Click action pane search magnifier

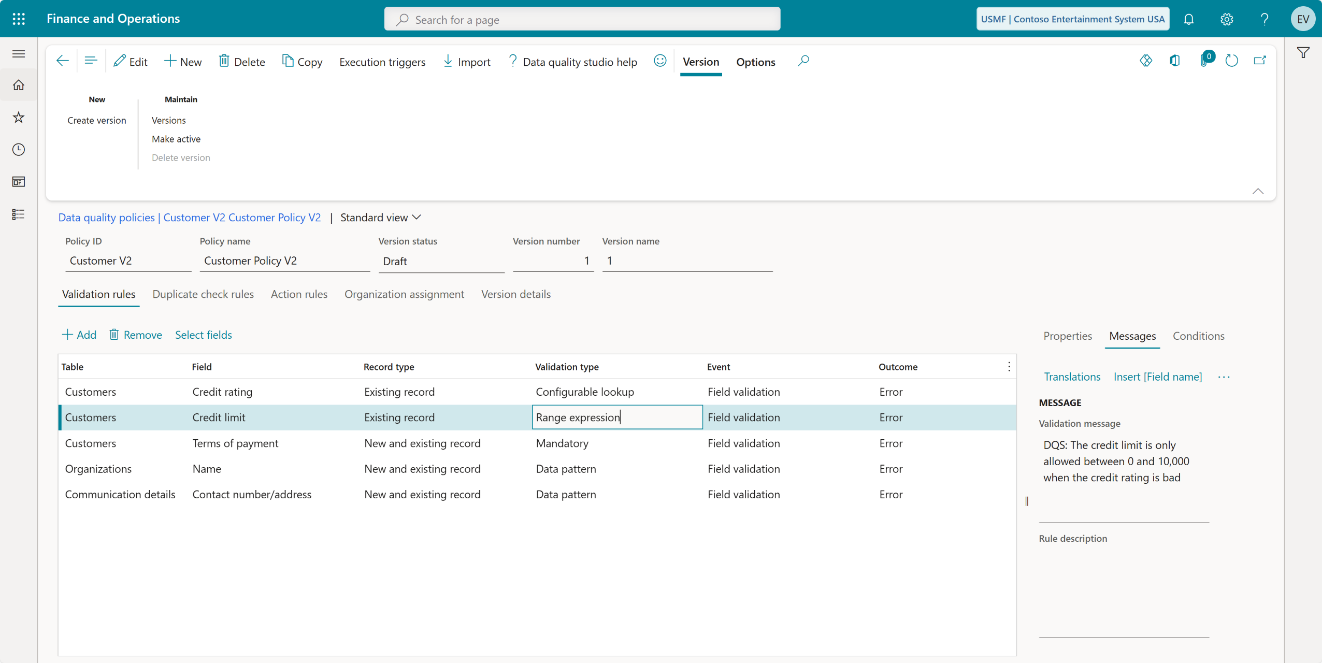[803, 61]
